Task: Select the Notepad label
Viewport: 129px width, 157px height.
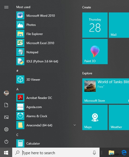Action: pos(32,52)
